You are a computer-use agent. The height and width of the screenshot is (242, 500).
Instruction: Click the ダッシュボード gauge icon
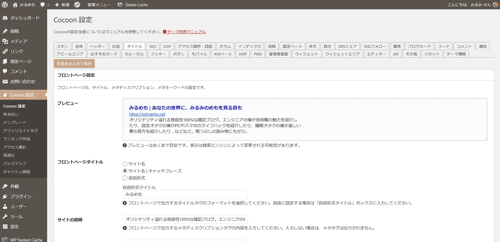5,18
